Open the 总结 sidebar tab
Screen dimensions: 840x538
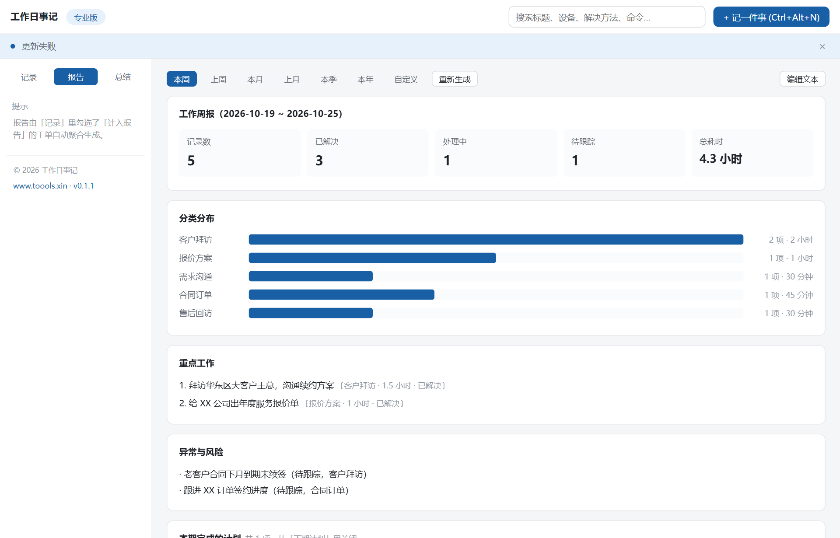click(123, 77)
